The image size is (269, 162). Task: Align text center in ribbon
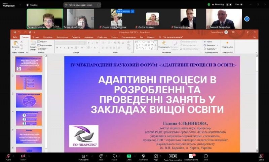click(107, 47)
